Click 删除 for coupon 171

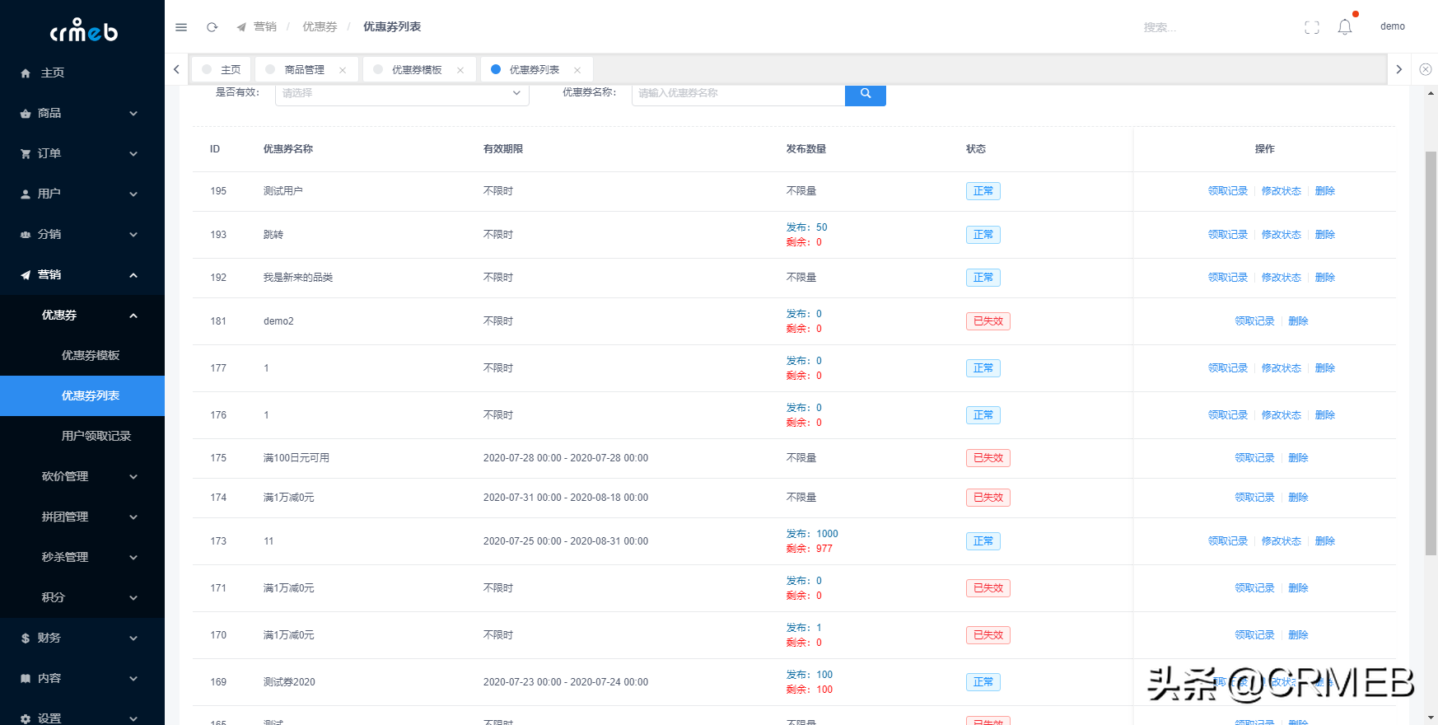pos(1298,588)
